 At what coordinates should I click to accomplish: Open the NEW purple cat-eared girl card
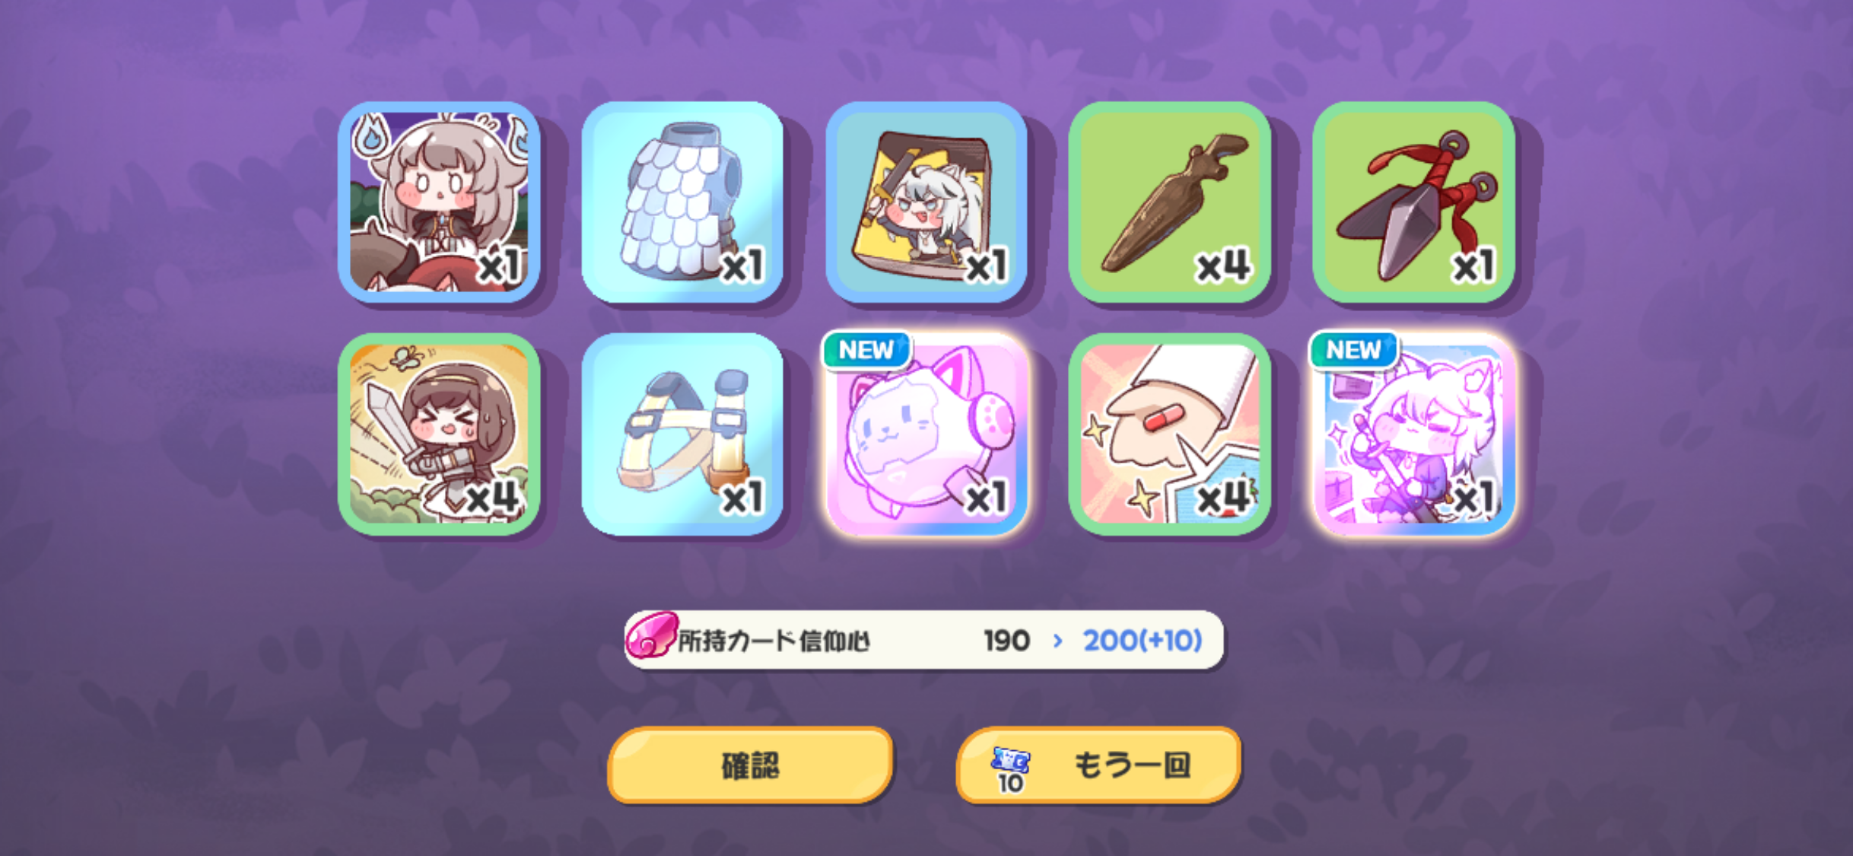[1413, 434]
